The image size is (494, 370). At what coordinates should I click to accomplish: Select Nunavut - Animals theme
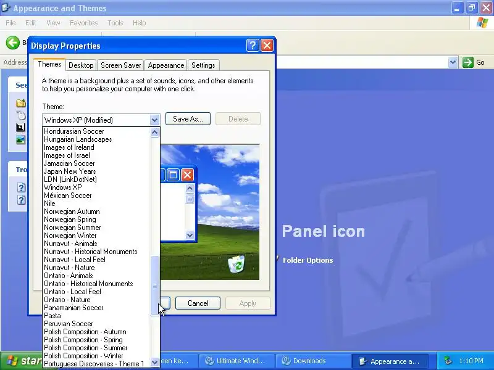point(96,244)
